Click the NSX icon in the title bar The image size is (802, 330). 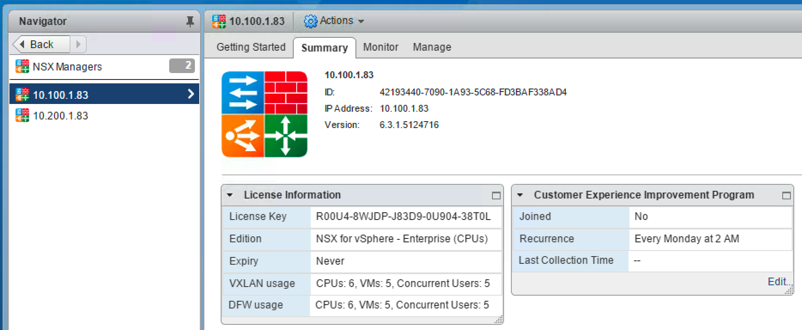(219, 21)
